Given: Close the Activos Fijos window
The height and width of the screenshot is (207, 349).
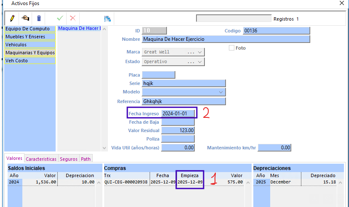Looking at the screenshot, I should point(342,3).
